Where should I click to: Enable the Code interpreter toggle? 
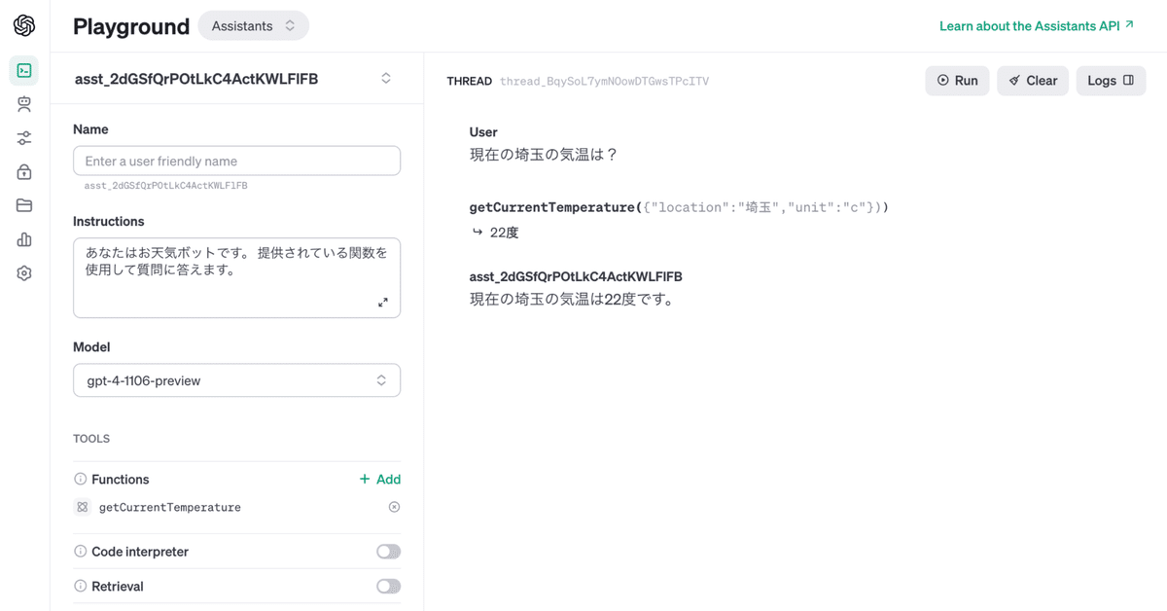(388, 551)
